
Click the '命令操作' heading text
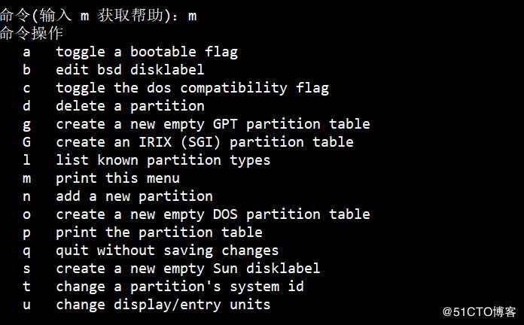(x=32, y=33)
